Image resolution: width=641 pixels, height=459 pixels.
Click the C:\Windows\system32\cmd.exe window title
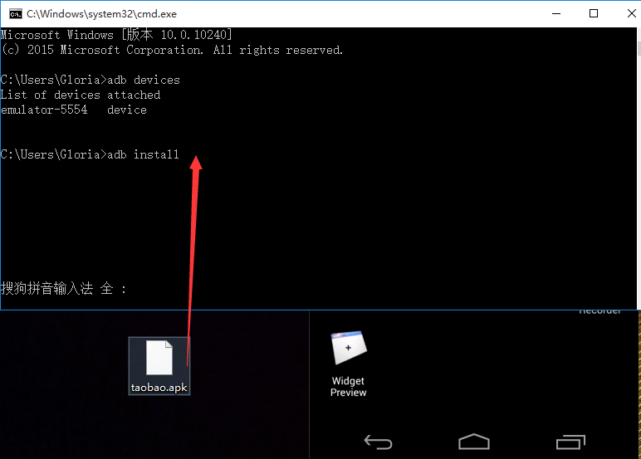pos(102,14)
